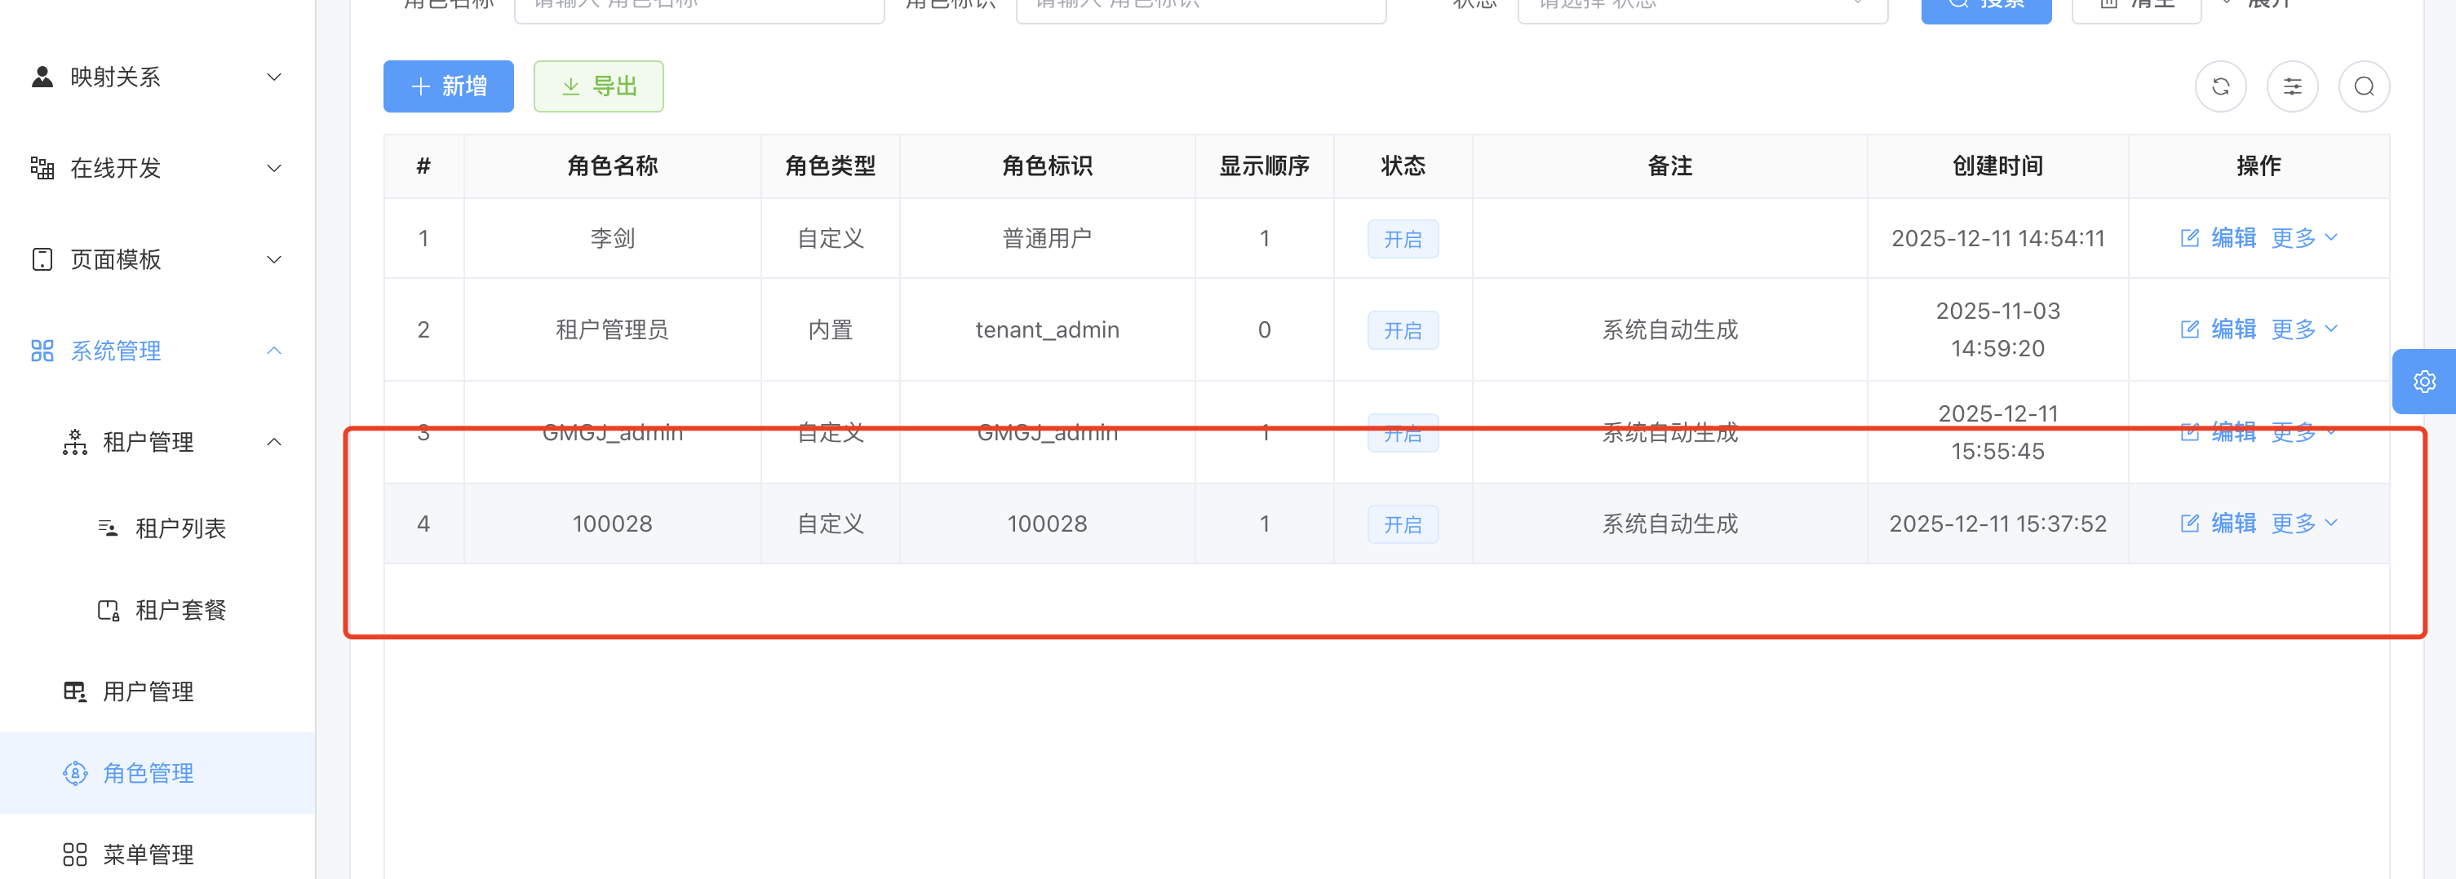Open 租户列表 in the sidebar

click(180, 528)
